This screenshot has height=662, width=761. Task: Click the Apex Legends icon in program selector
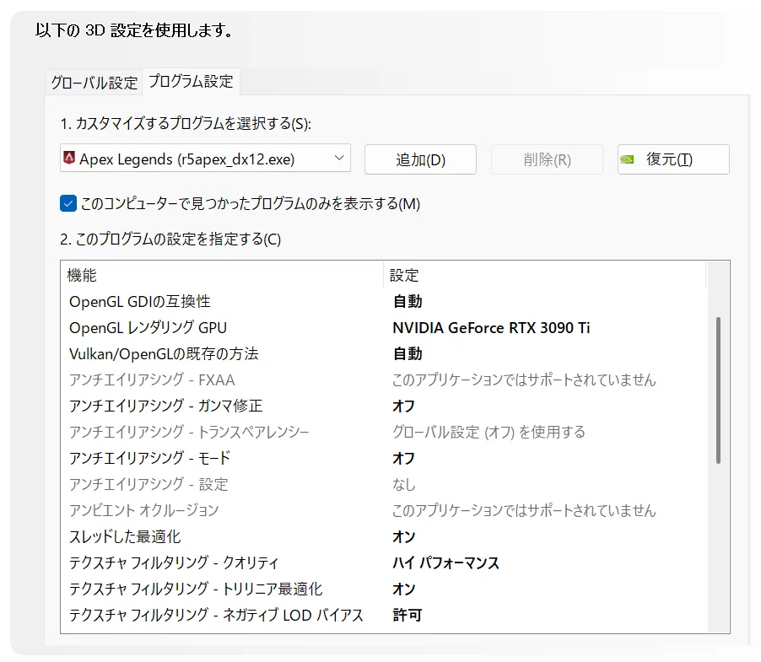[69, 158]
